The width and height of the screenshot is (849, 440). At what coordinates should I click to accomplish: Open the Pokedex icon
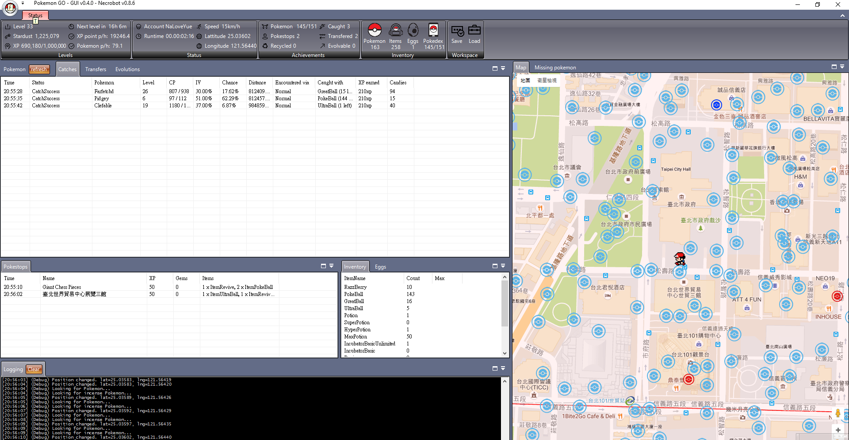pyautogui.click(x=433, y=30)
